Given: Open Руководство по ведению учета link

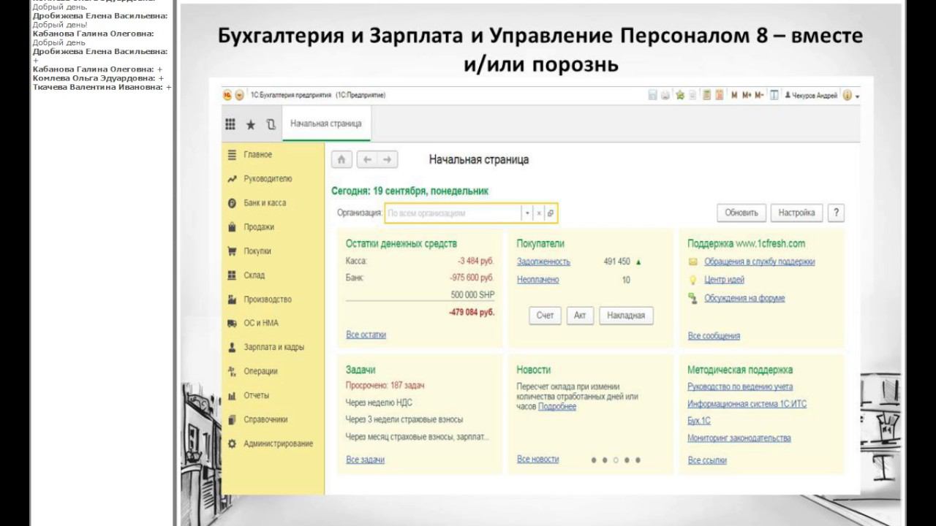Looking at the screenshot, I should pyautogui.click(x=740, y=386).
